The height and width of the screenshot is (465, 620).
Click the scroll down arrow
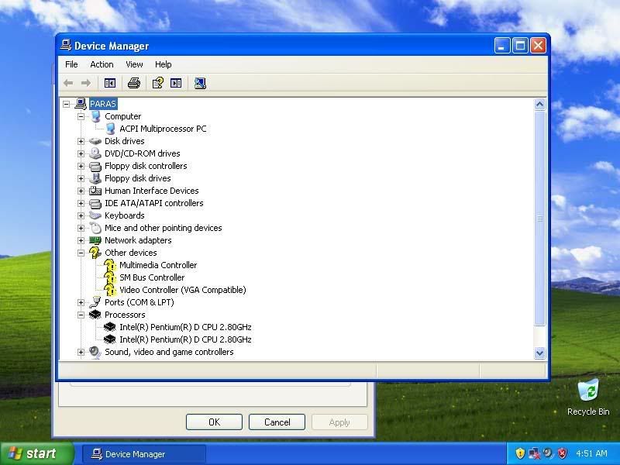(x=539, y=353)
